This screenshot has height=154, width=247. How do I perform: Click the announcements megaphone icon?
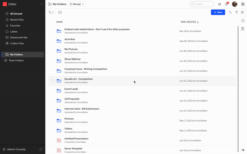tap(220, 4)
